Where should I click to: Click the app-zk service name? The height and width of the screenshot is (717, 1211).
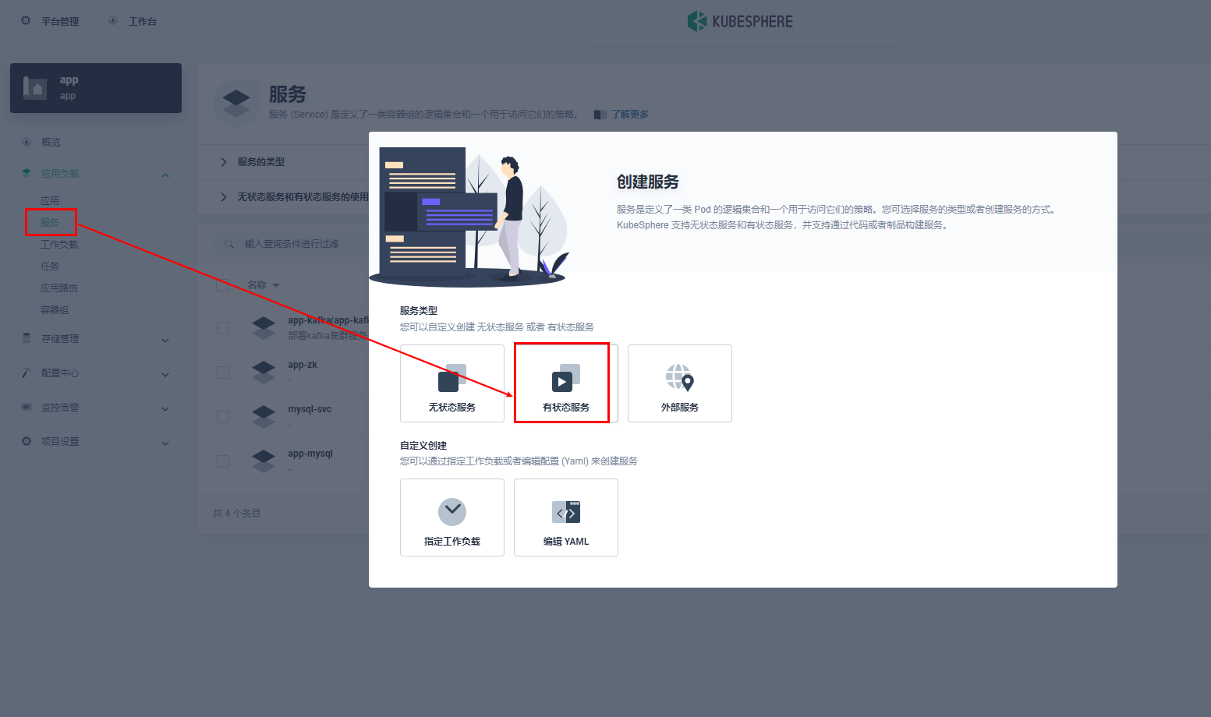(x=303, y=365)
